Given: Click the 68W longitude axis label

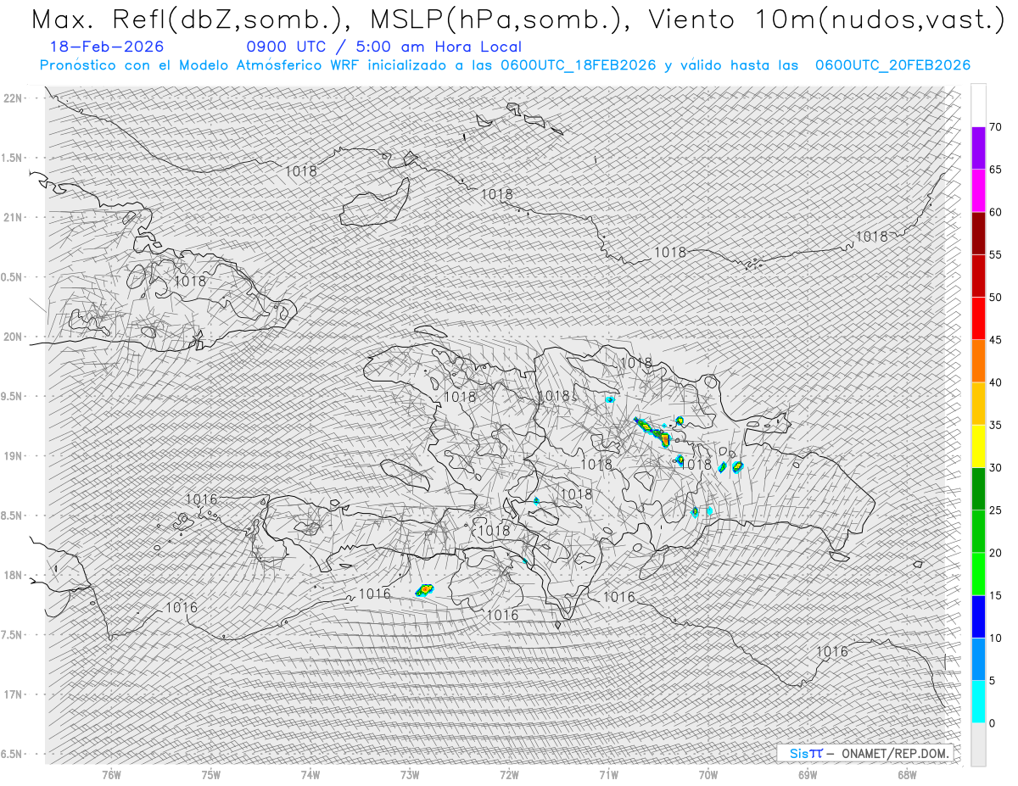Looking at the screenshot, I should [x=907, y=774].
